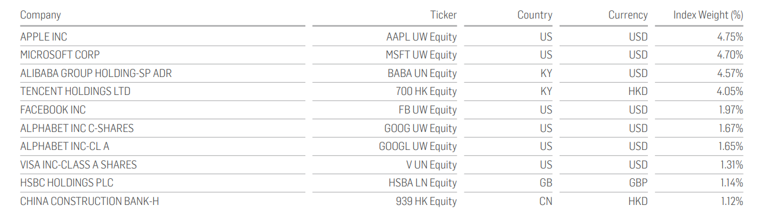Click the Index Weight (%) column header
Screen dimensions: 764x220
[708, 15]
